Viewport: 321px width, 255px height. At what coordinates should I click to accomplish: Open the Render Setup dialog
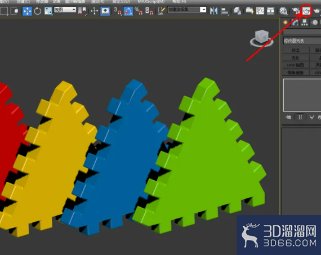[296, 11]
